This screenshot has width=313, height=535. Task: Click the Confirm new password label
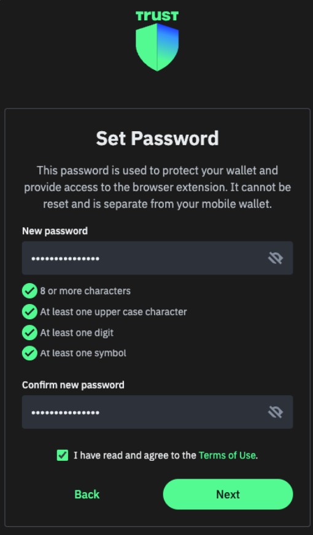pyautogui.click(x=73, y=385)
